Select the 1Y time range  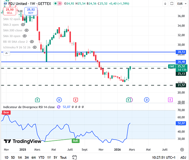coord(49,157)
